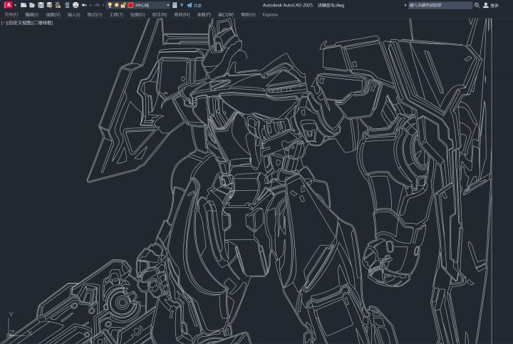Image resolution: width=513 pixels, height=344 pixels.
Task: Open the 文件(F) menu
Action: [x=11, y=14]
